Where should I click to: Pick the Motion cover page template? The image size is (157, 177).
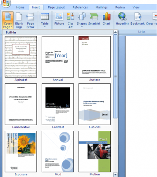pyautogui.click(x=95, y=151)
